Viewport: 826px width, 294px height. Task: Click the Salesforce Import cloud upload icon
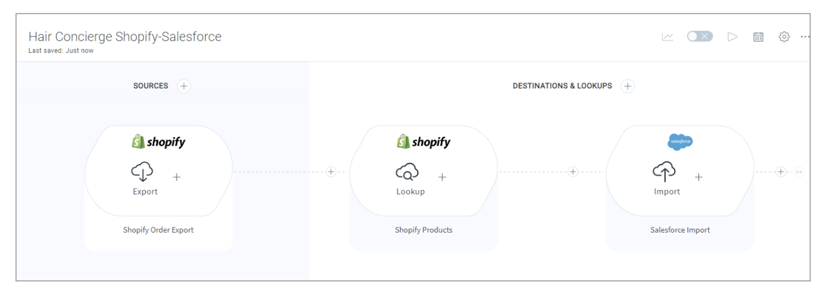click(x=664, y=172)
